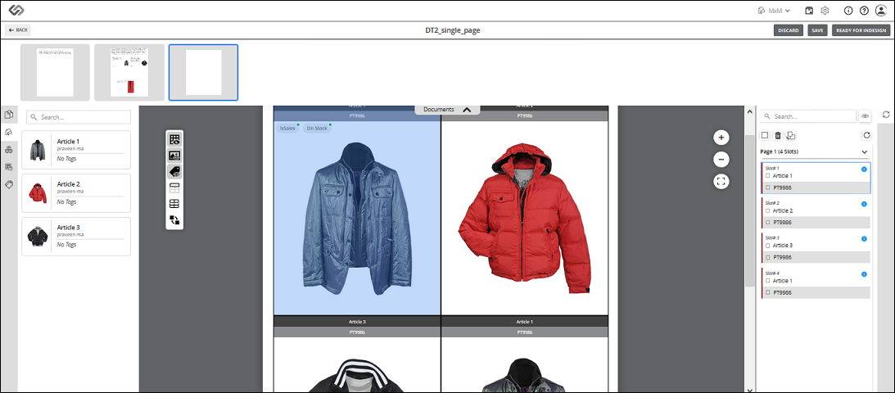Select the third blank page thumbnail
The height and width of the screenshot is (393, 895).
203,72
